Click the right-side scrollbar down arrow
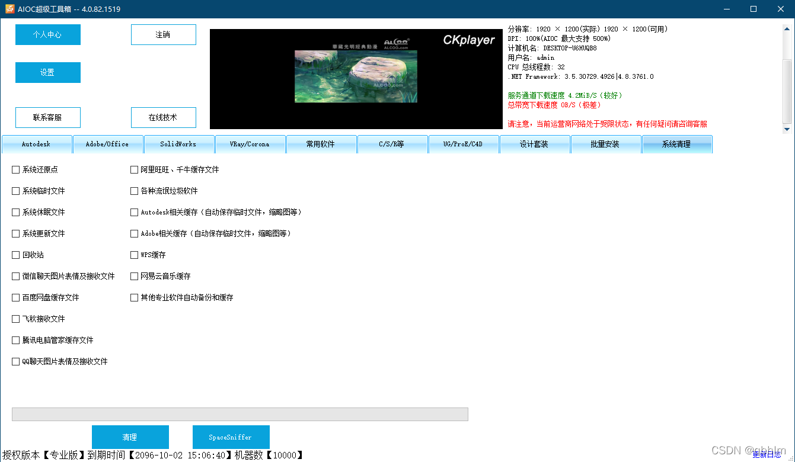795x462 pixels. coord(788,129)
